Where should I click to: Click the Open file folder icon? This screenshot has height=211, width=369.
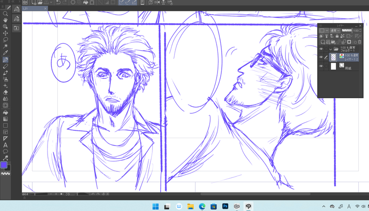coord(40,2)
